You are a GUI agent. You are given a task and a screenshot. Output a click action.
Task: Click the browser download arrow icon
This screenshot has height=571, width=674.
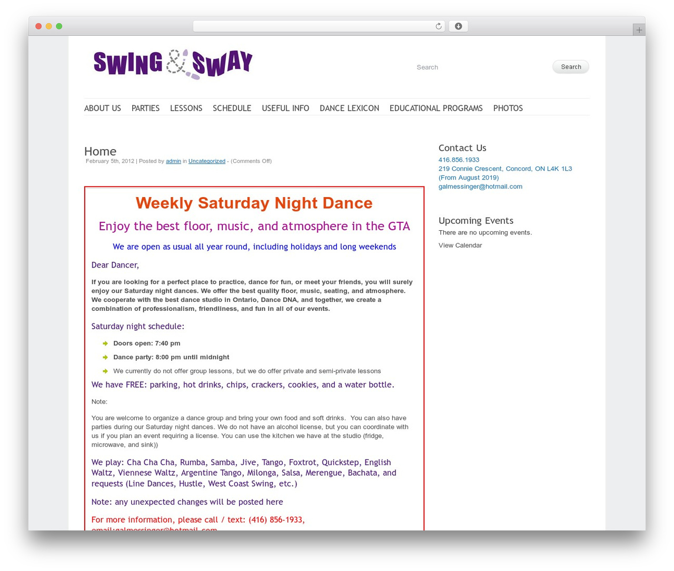point(458,26)
